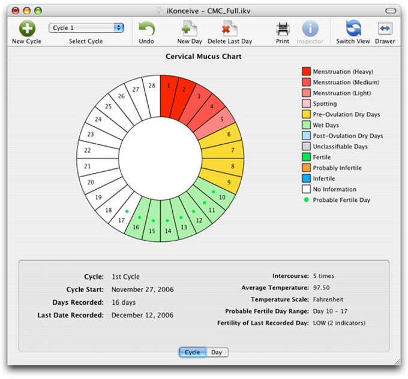Click the Probable Fertile Day green dot
The image size is (408, 379).
coord(306,199)
